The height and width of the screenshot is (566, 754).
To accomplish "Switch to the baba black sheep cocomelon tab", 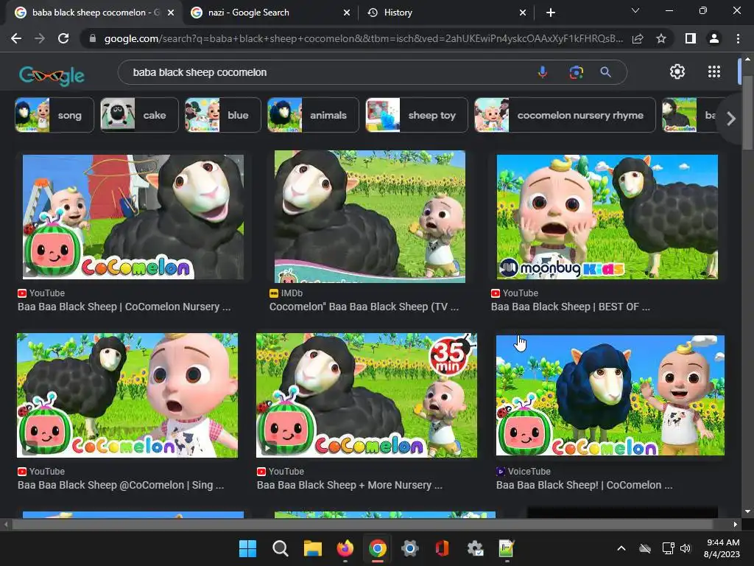I will point(95,13).
